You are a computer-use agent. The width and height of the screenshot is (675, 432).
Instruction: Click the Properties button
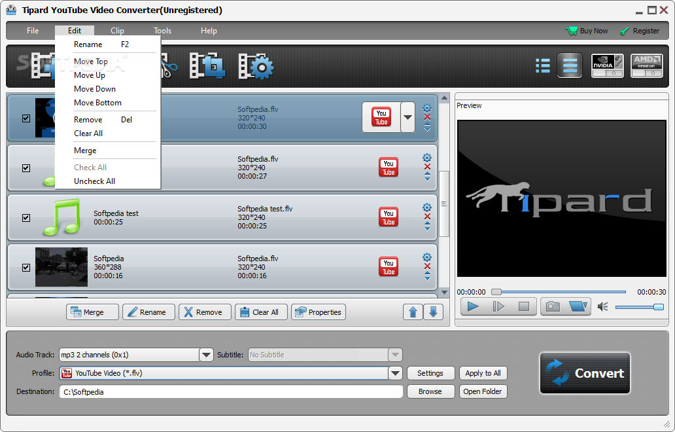click(x=319, y=312)
